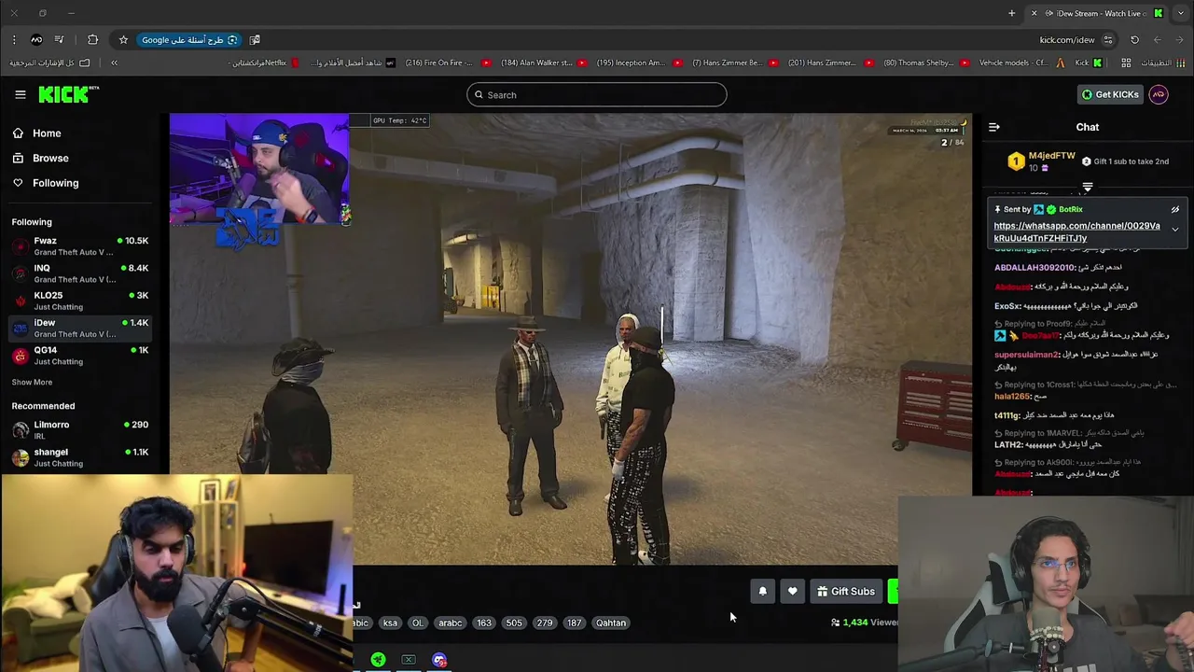Unpin the BotRix pinned message

1175,210
